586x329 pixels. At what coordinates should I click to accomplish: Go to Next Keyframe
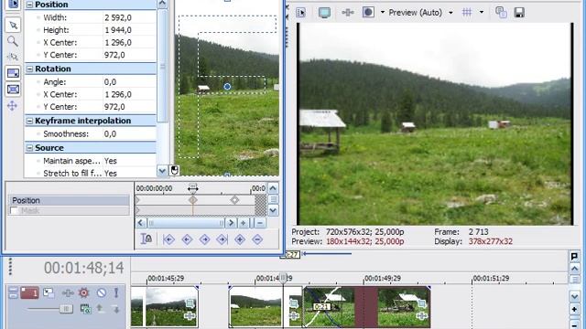coord(204,239)
